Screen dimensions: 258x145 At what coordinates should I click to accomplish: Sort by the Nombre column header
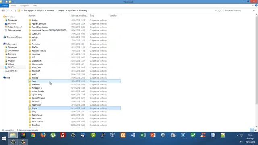tap(32, 16)
